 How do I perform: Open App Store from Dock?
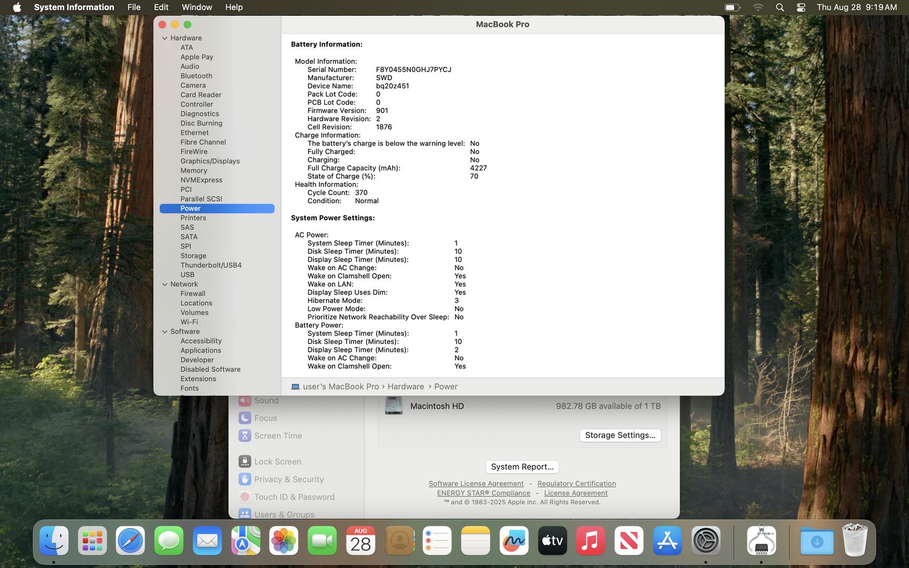pyautogui.click(x=668, y=541)
